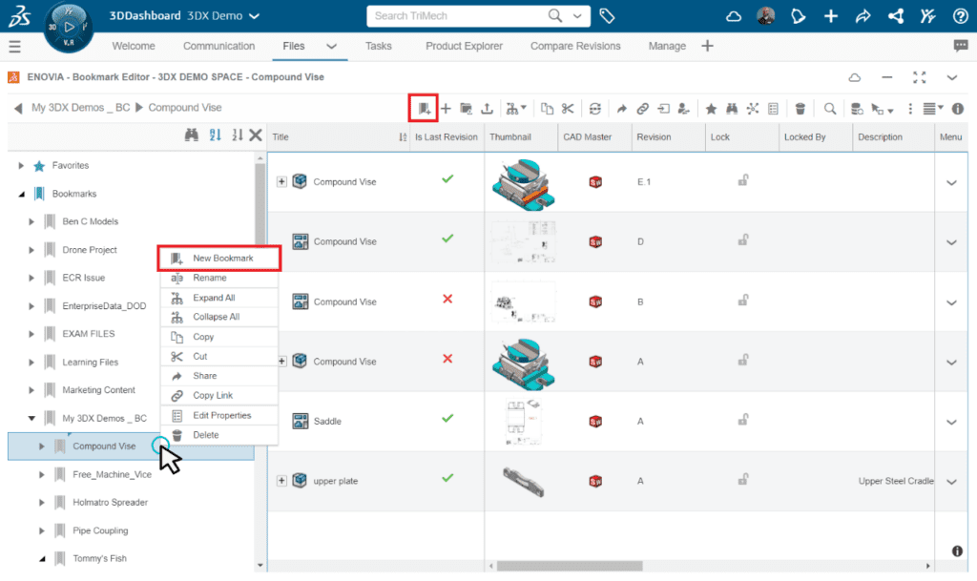The image size is (977, 581).
Task: Click the My 3DX Demos _ BC breadcrumb
Action: tap(81, 108)
